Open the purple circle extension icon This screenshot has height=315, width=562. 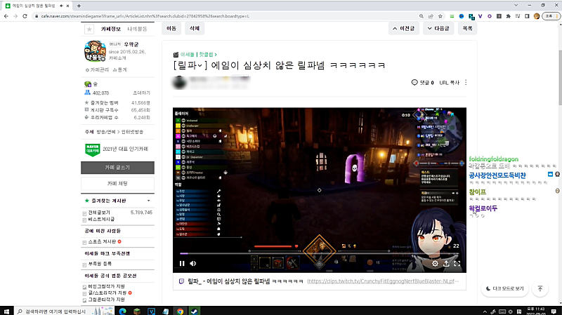coord(490,16)
